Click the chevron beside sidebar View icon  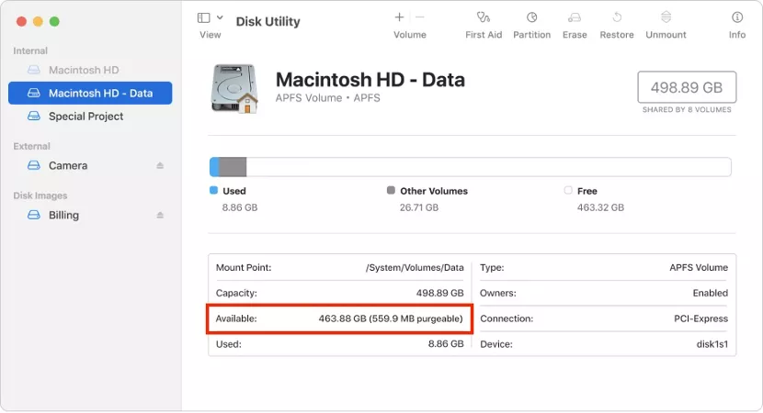click(x=220, y=17)
